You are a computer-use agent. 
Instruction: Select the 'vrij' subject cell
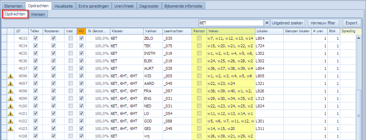(x=153, y=136)
